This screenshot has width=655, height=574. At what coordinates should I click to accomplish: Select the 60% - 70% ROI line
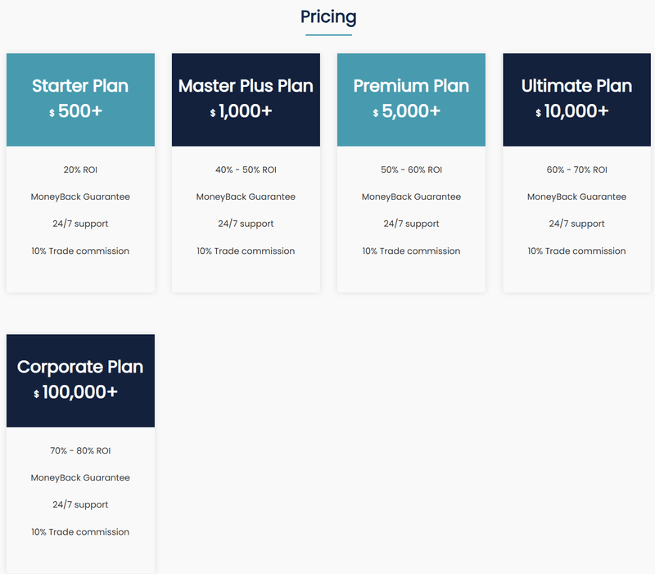[x=576, y=169]
